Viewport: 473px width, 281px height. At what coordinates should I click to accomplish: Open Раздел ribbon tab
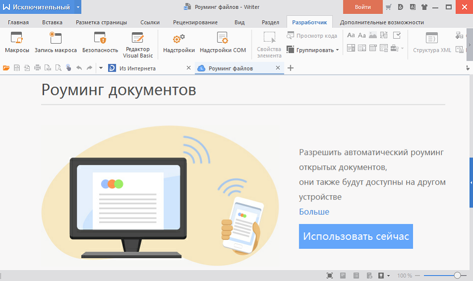(x=270, y=22)
